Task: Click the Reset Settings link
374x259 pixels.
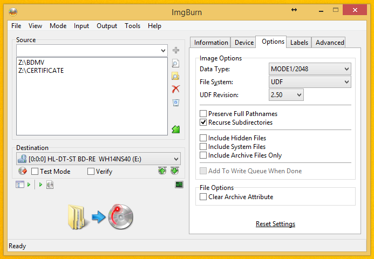Action: [x=275, y=224]
